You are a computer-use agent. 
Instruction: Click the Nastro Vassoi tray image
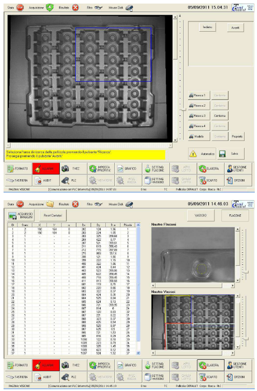[193, 322]
